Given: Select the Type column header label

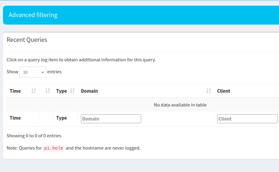Looking at the screenshot, I should (x=61, y=91).
